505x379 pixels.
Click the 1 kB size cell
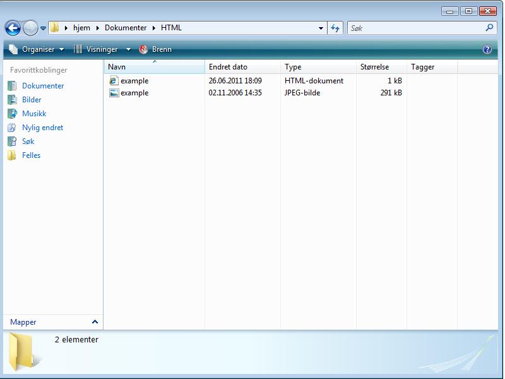point(395,81)
